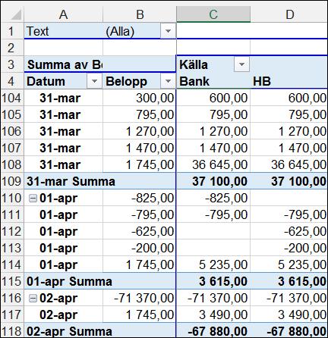Click the '(Alla)' filter value cell
328x338 pixels.
(x=131, y=31)
